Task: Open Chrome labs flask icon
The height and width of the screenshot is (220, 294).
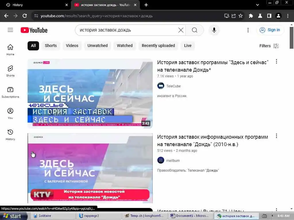Action: pos(260,16)
